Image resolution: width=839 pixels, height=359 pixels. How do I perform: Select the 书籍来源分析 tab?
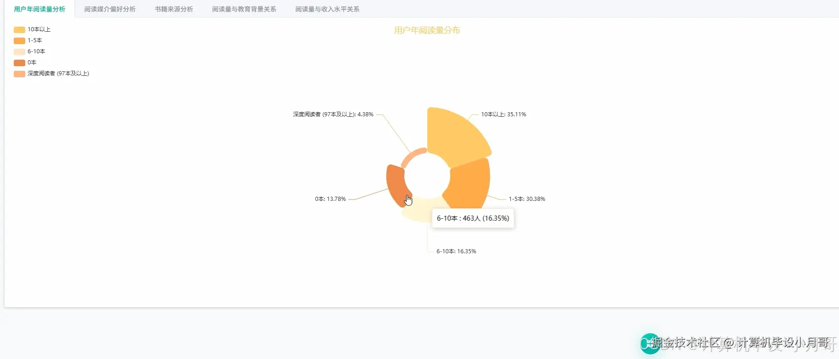[173, 9]
